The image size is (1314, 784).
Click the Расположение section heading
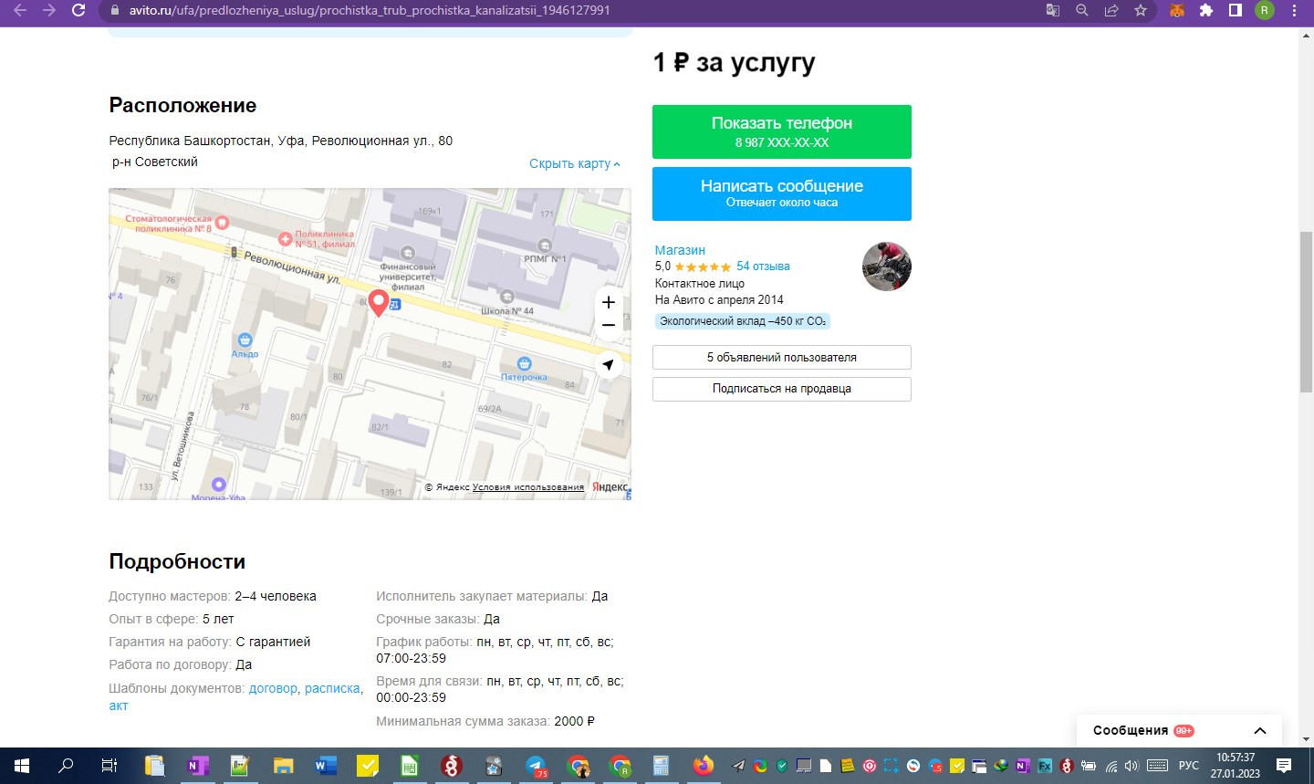pos(182,105)
